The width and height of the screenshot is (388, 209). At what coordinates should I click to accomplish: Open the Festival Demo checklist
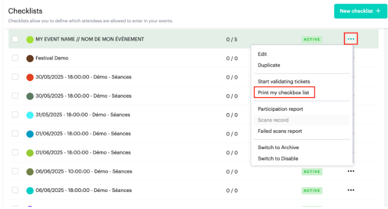pos(52,58)
